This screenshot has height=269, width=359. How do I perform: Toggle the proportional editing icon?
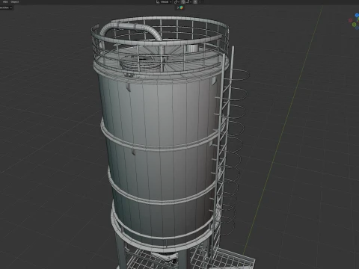[195, 1]
